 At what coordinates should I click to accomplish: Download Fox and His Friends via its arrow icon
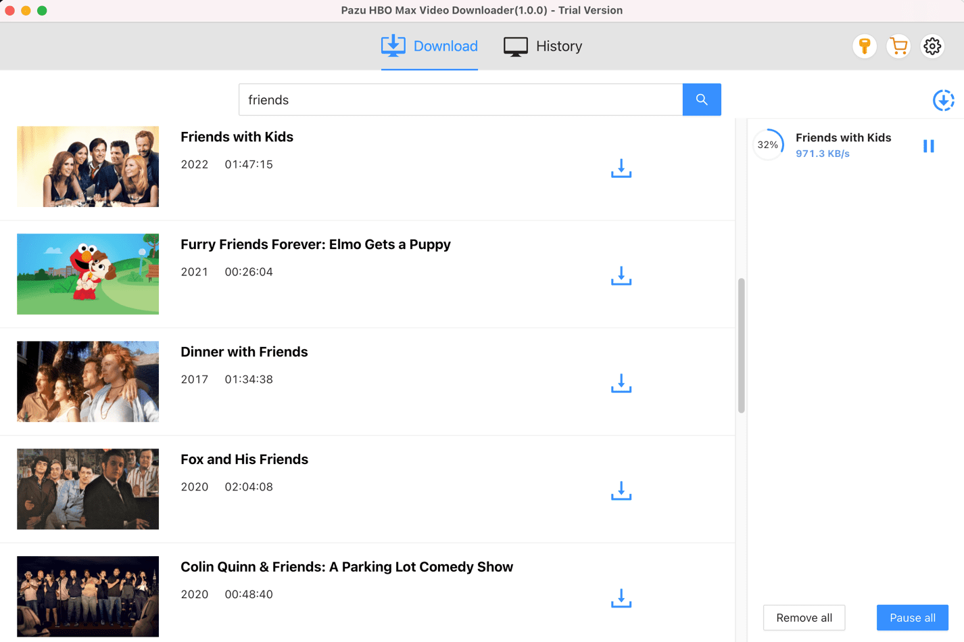pyautogui.click(x=621, y=491)
